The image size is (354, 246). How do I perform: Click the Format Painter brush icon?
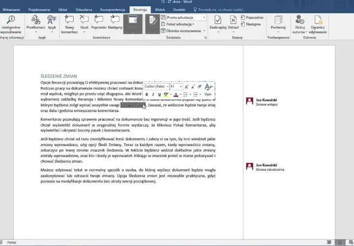[x=199, y=87]
